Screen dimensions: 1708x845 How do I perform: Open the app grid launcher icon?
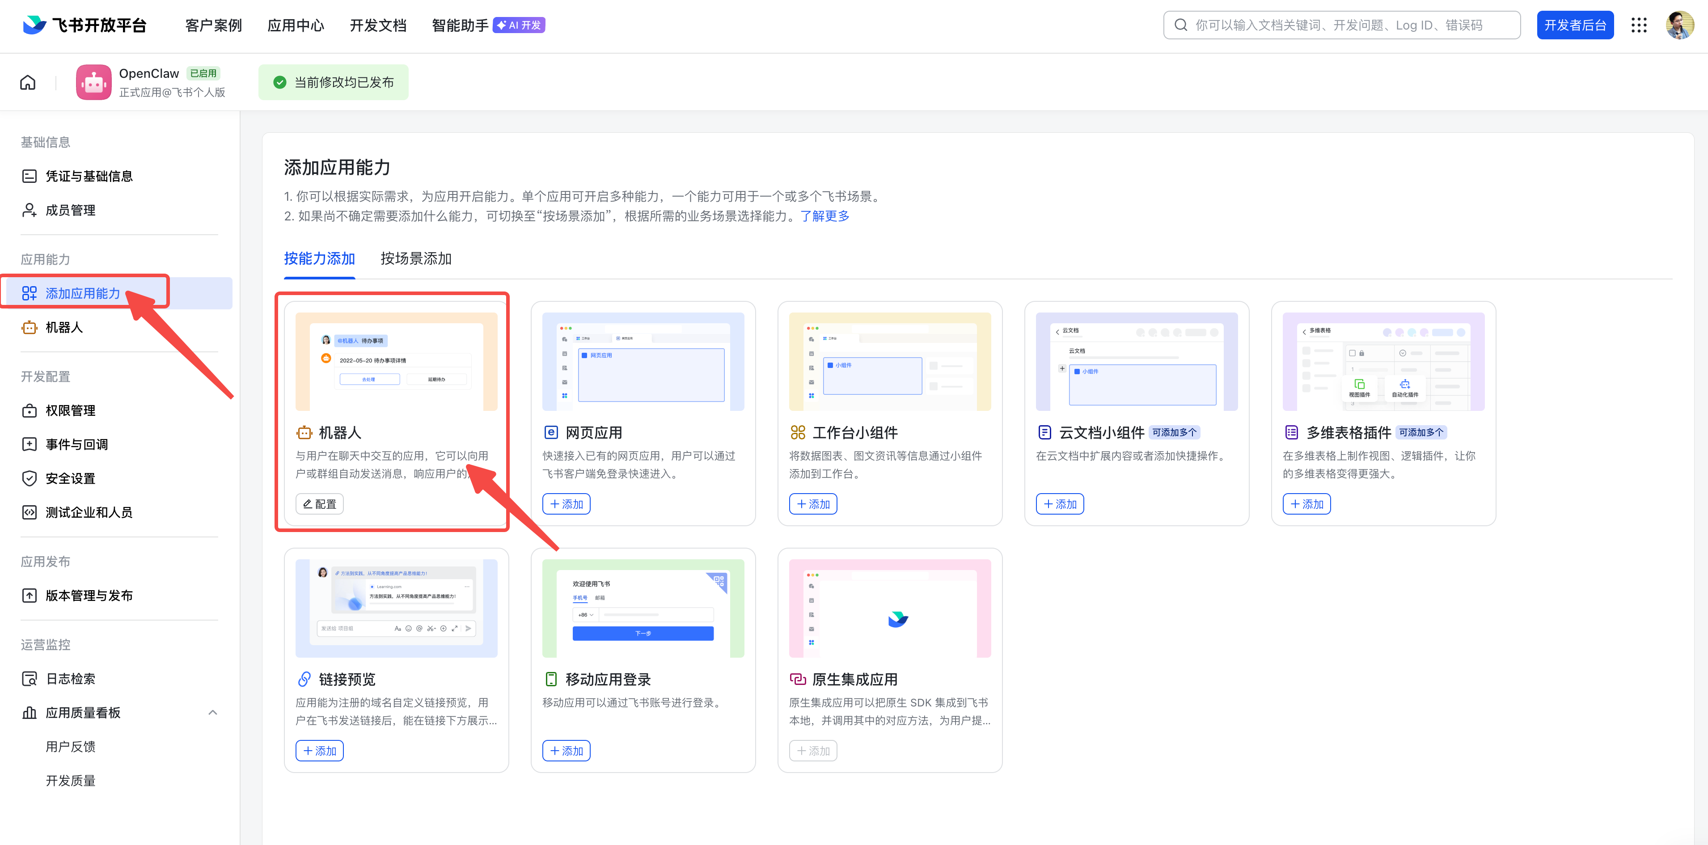coord(1638,25)
